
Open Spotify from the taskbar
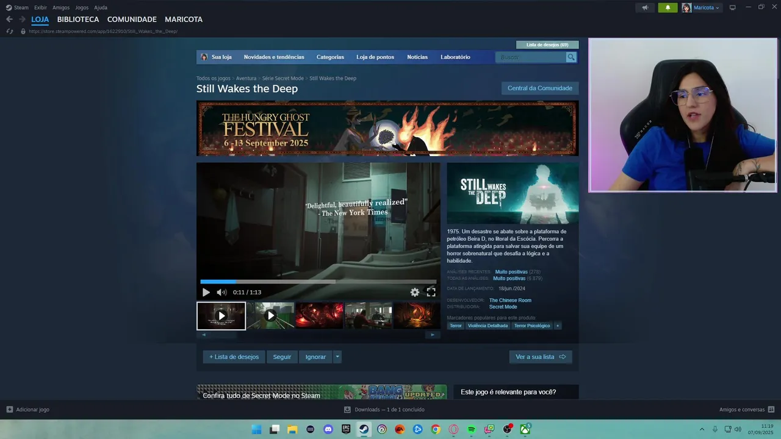click(x=471, y=429)
